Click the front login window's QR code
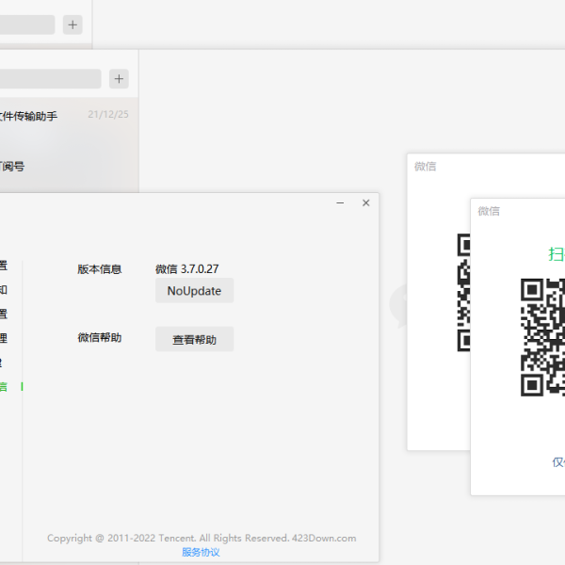 (x=542, y=337)
